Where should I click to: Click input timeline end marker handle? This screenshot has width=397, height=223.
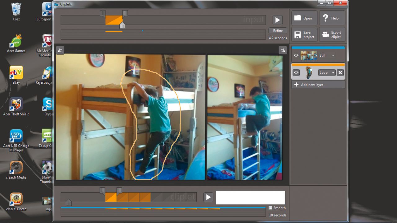tap(125, 13)
